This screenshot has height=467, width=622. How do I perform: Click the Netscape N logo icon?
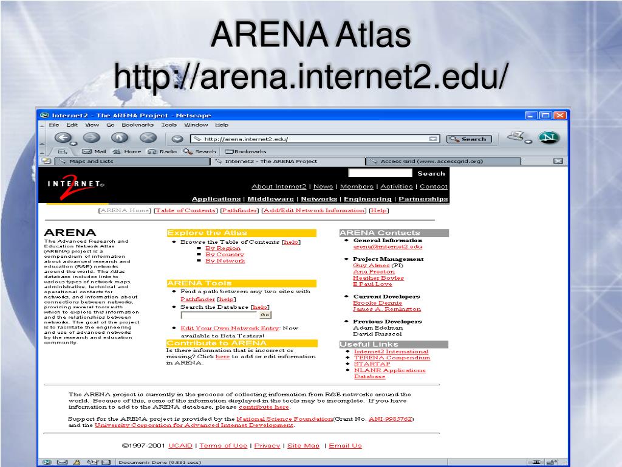click(x=549, y=137)
